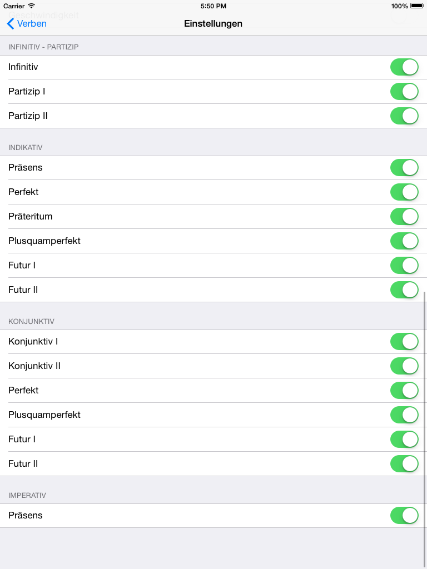
Task: Switch off Perfekt under Konjunktiv
Action: pyautogui.click(x=404, y=390)
